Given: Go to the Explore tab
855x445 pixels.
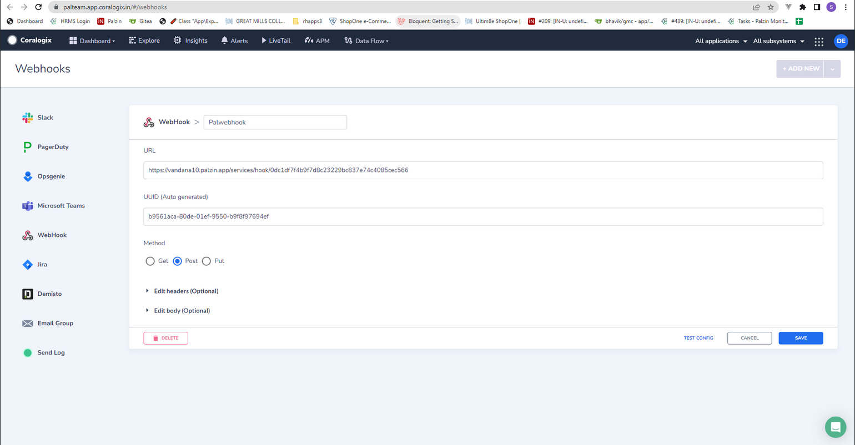Looking at the screenshot, I should coord(144,41).
